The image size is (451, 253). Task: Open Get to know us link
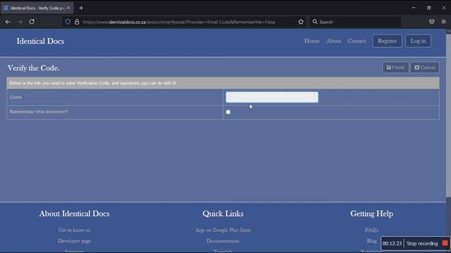pos(74,230)
